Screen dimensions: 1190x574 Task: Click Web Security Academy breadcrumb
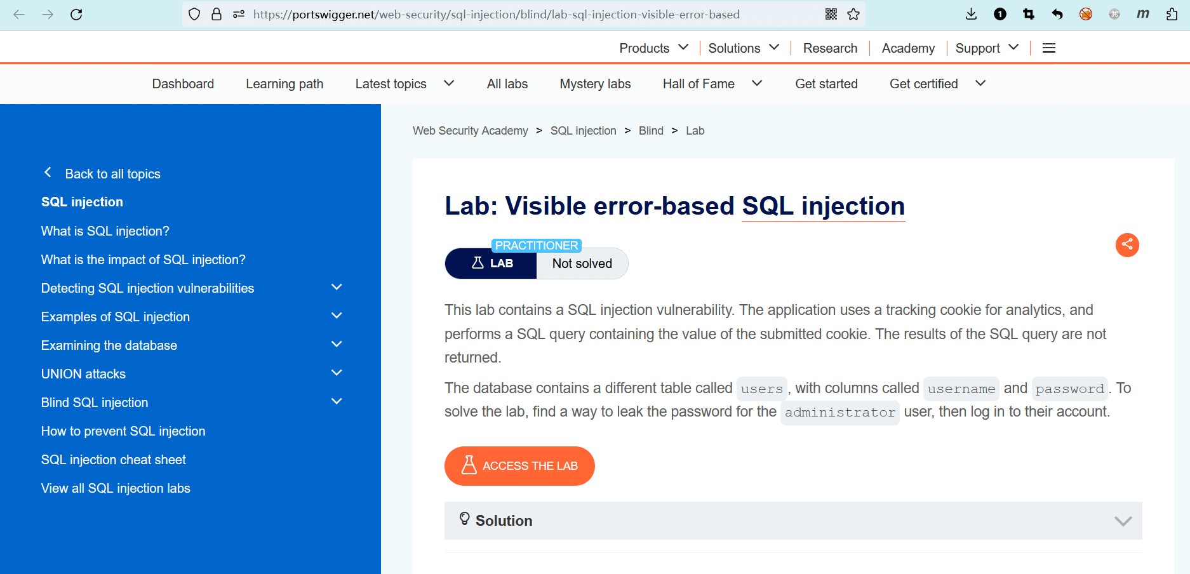[470, 131]
